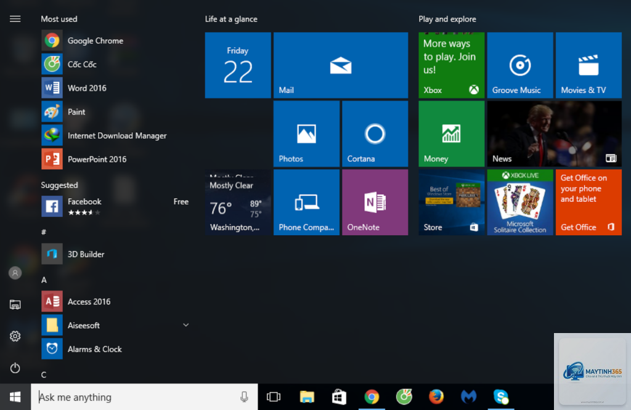Open 3D Builder app
The width and height of the screenshot is (631, 410).
coord(115,254)
